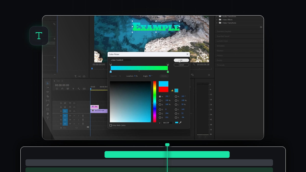Select the Ripple Edit tool
This screenshot has width=306, height=172.
click(48, 92)
